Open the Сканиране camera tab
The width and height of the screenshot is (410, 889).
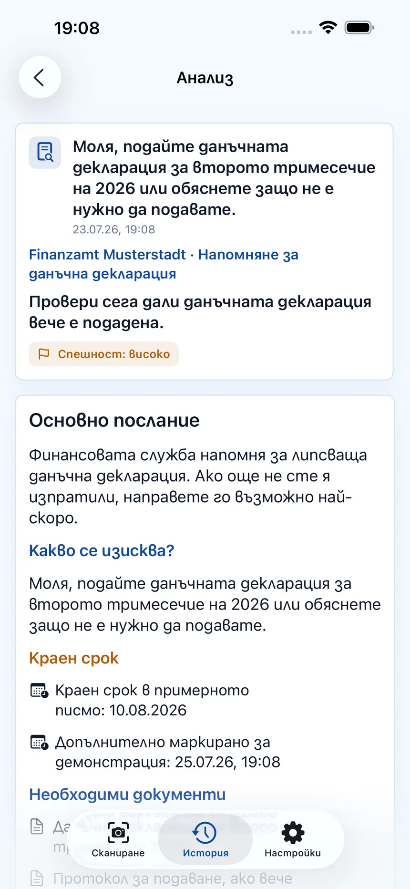click(x=118, y=839)
